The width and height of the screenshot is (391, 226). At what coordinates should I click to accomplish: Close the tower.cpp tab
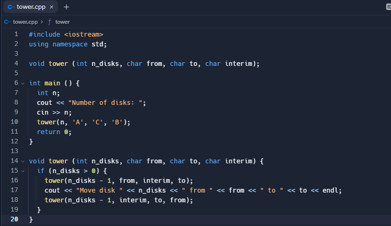pyautogui.click(x=52, y=7)
